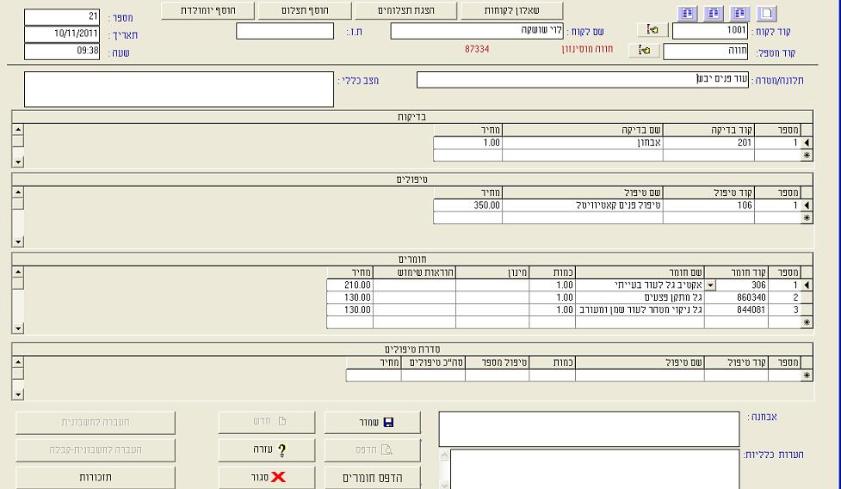Click the הוסף תצלום button
This screenshot has width=841, height=489.
coord(305,10)
